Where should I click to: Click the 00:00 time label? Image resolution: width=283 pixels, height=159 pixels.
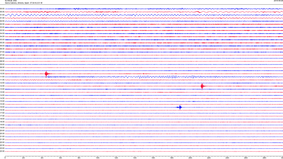coord(2,9)
